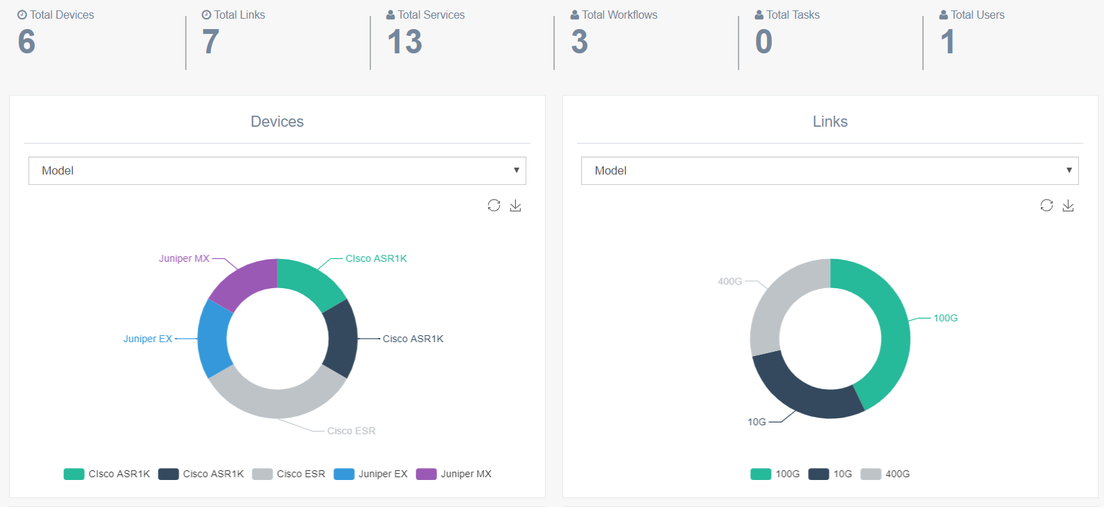Click the Total Workflows count 3
This screenshot has width=1104, height=507.
click(580, 42)
